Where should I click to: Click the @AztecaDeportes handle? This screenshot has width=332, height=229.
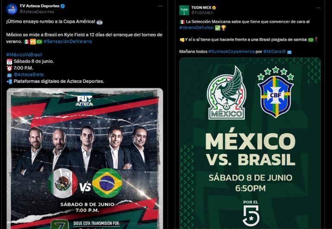37,12
